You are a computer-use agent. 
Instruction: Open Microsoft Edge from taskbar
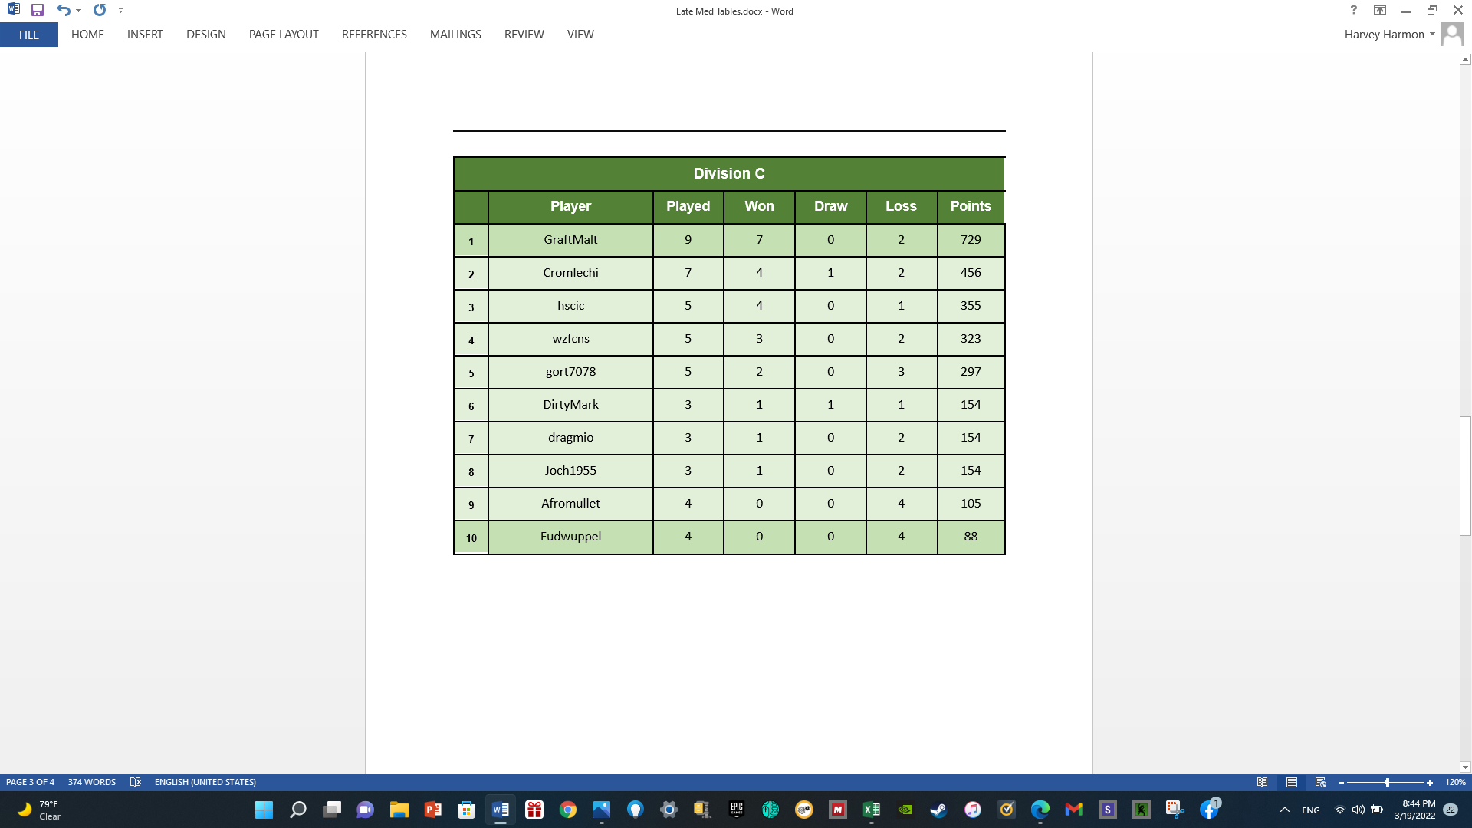pos(1040,810)
